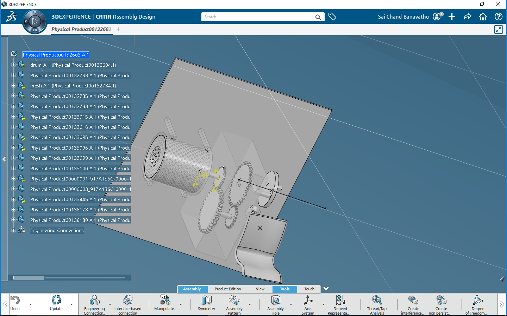Viewport: 507px width, 316px height.
Task: Open the Assembly Hole dropdown arrow
Action: coord(291,304)
